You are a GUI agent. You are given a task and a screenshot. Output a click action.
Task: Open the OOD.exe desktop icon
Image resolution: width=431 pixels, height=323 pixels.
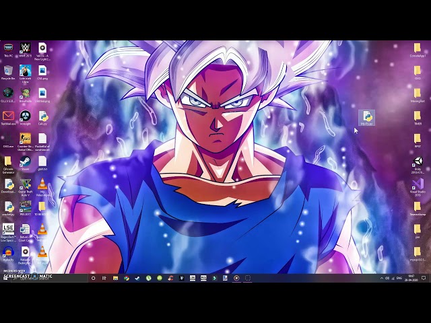click(8, 141)
